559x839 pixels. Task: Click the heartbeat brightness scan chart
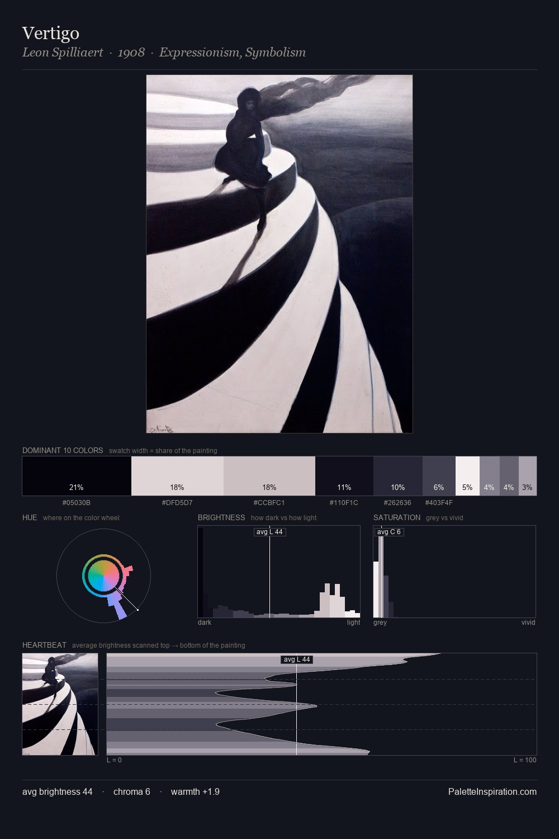pyautogui.click(x=321, y=704)
